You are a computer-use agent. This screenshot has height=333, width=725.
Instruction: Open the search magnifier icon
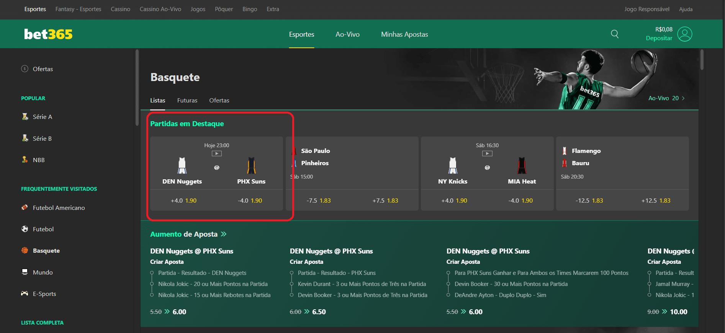[615, 34]
